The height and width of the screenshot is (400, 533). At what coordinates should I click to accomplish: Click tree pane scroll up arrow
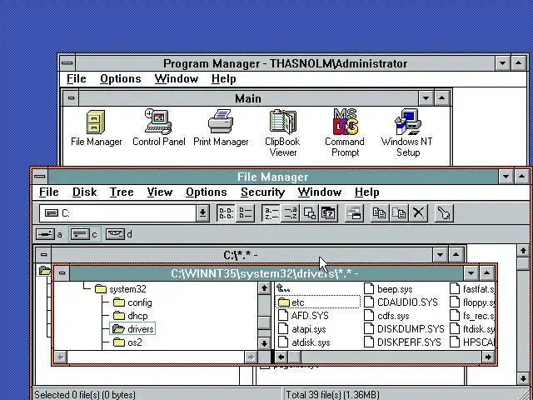(265, 288)
